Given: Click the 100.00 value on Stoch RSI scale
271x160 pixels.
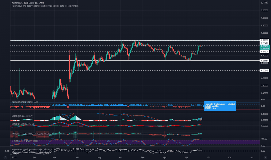Looking at the screenshot, I should point(264,139).
